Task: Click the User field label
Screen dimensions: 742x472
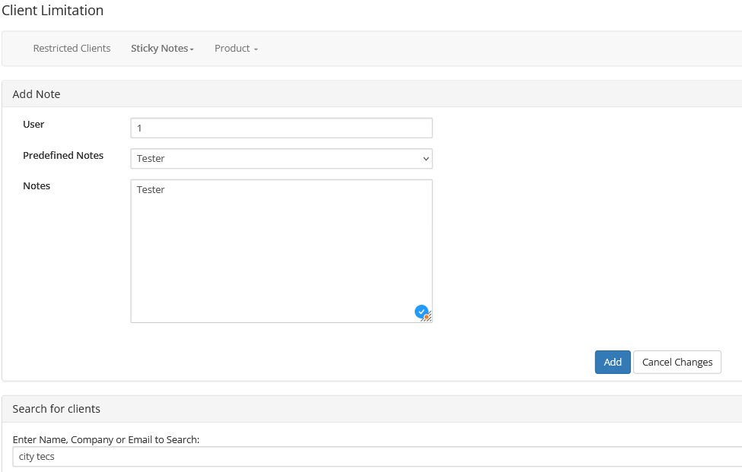Action: pos(33,124)
